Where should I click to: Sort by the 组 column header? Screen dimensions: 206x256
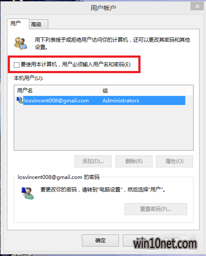click(142, 90)
